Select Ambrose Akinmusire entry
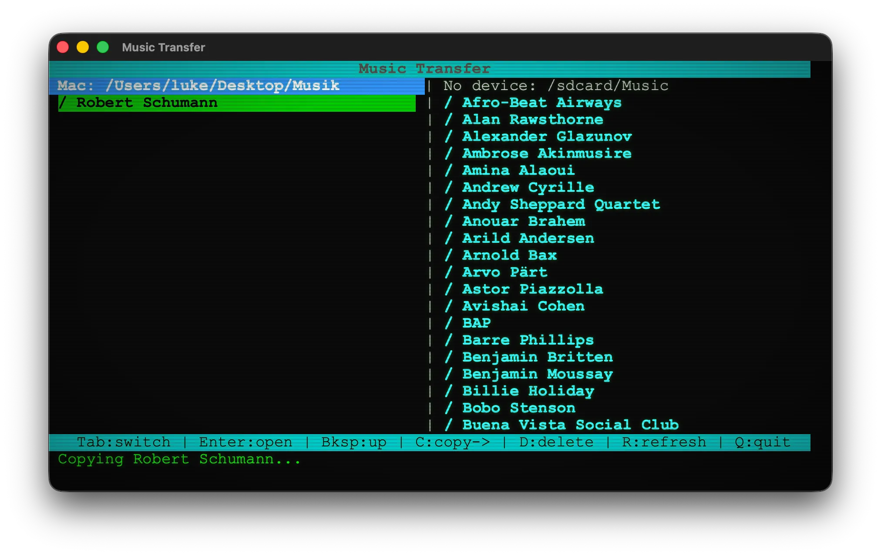Image resolution: width=881 pixels, height=556 pixels. (545, 153)
